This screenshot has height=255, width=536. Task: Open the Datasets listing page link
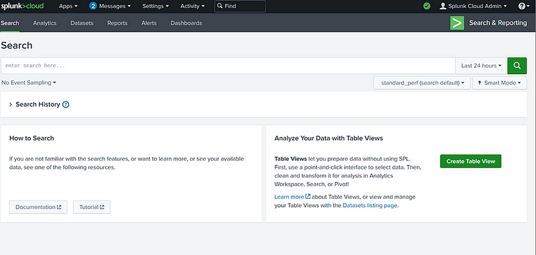(371, 206)
